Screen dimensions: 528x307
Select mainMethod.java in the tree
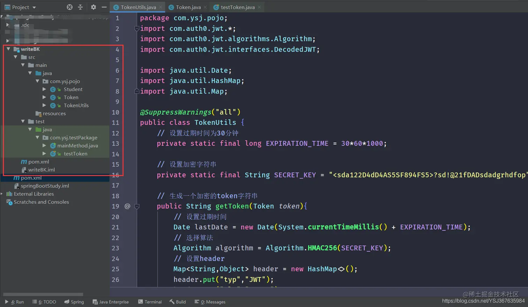[78, 146]
